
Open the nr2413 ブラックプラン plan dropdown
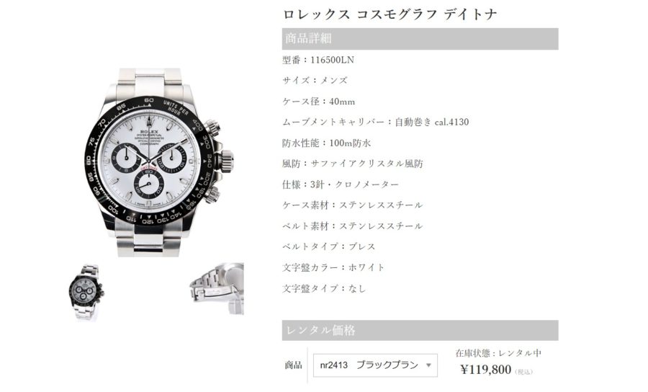tap(375, 365)
